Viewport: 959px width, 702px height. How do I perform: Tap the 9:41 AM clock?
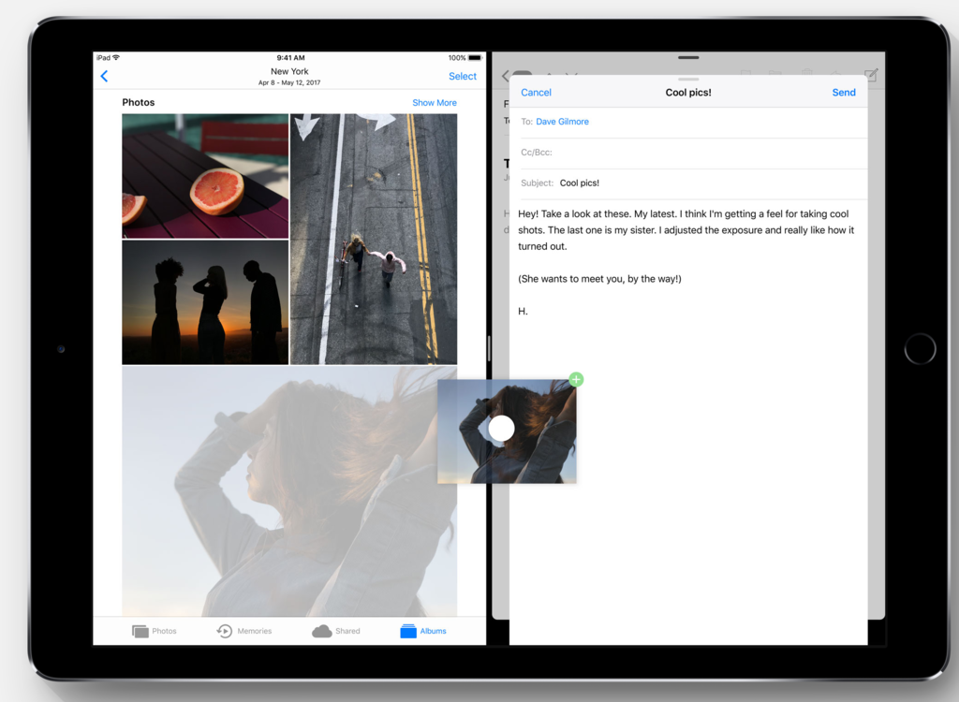point(290,57)
